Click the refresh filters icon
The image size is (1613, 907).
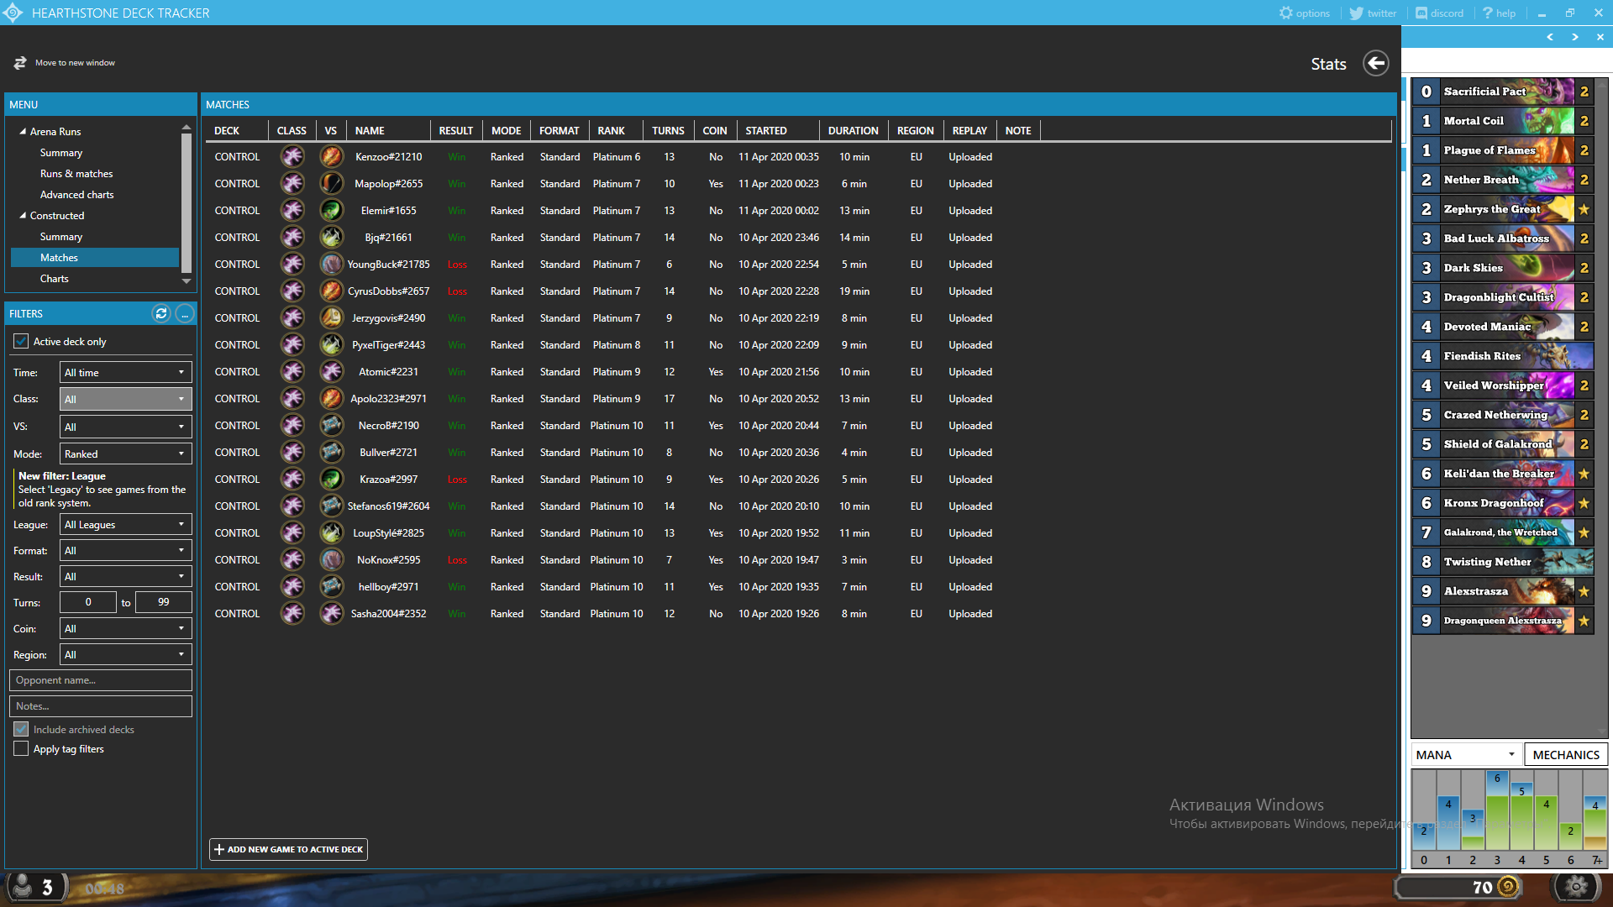pyautogui.click(x=160, y=313)
